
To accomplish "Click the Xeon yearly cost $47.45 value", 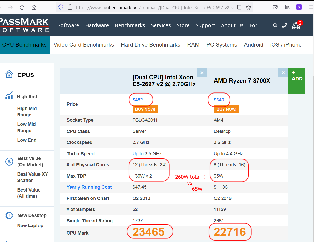I will (139, 187).
